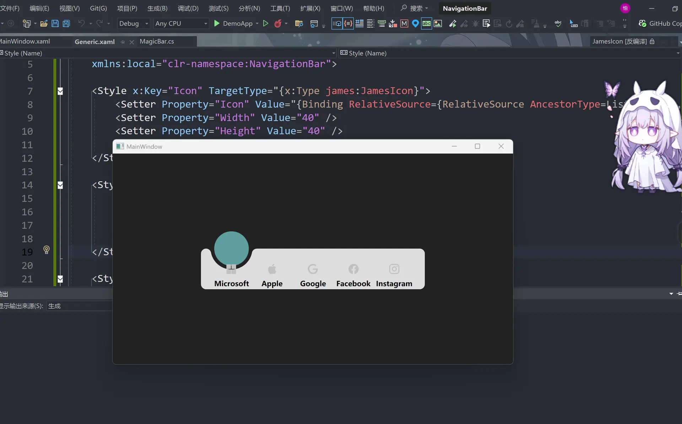Screen dimensions: 682x424
Task: Save the current file
Action: click(x=55, y=23)
